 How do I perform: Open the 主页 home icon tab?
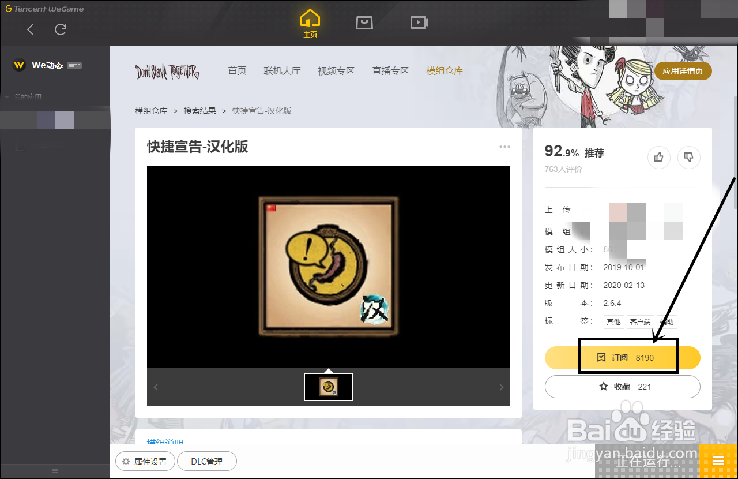310,24
